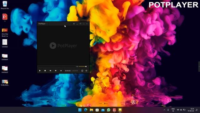Select the Untitled1 desktop file

pos(5,57)
